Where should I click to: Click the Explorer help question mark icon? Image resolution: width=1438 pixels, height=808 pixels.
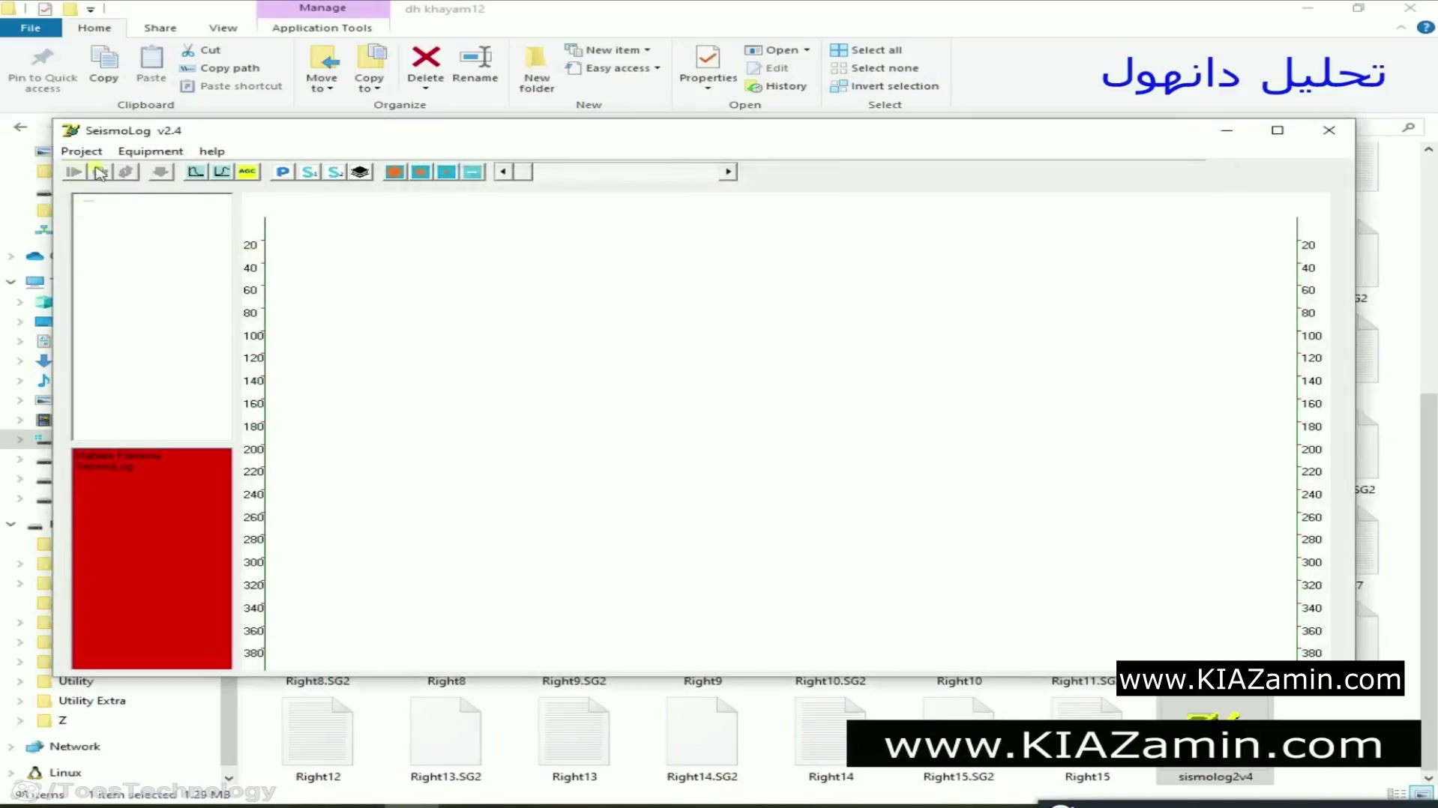(x=1425, y=28)
